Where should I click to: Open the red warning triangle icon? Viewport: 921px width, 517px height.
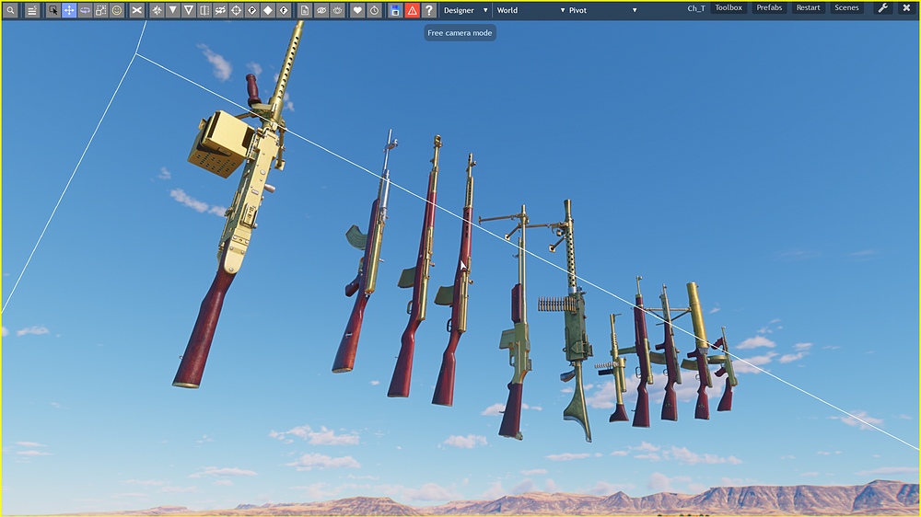tap(412, 10)
